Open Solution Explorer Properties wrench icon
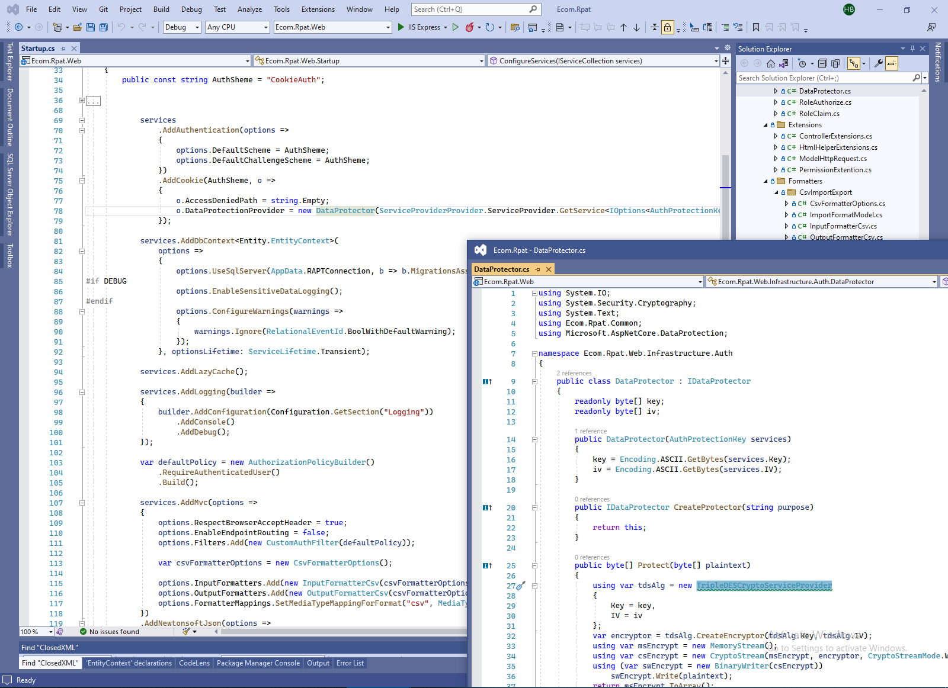The width and height of the screenshot is (948, 688). 879,63
